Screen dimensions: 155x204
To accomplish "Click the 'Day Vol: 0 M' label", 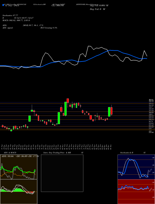I will 98,9.
